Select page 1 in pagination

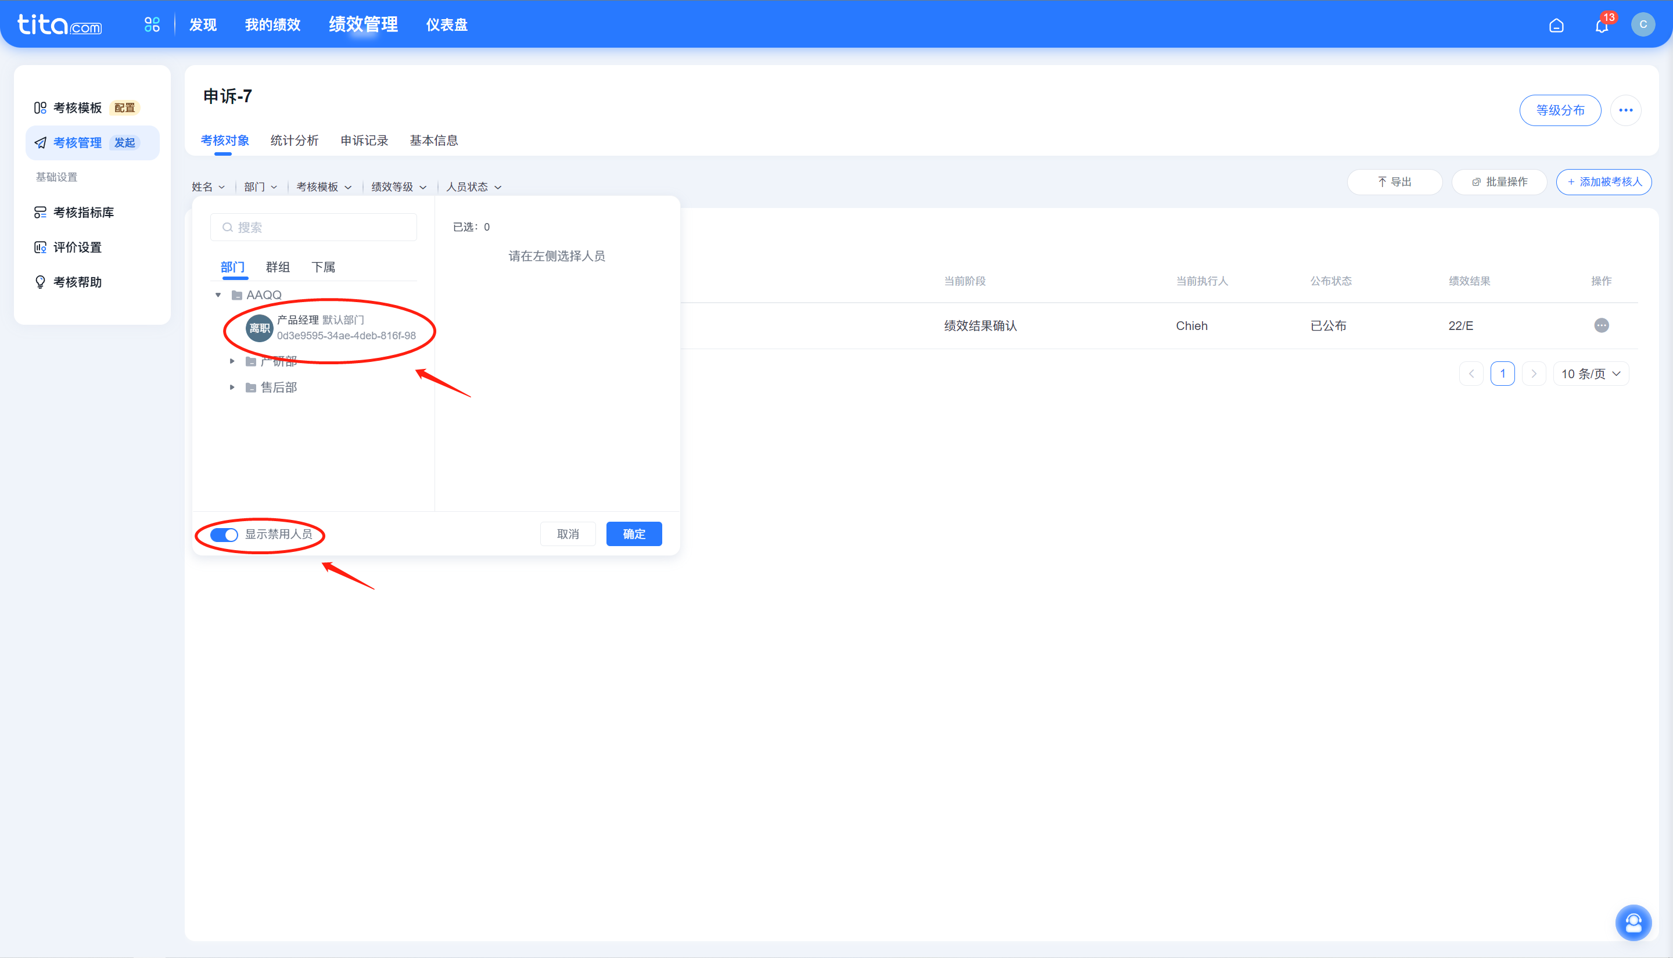(x=1503, y=374)
